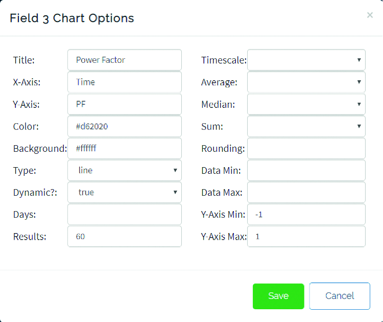Expand the Average dropdown
Viewport: 383px width, 322px height.
[306, 82]
